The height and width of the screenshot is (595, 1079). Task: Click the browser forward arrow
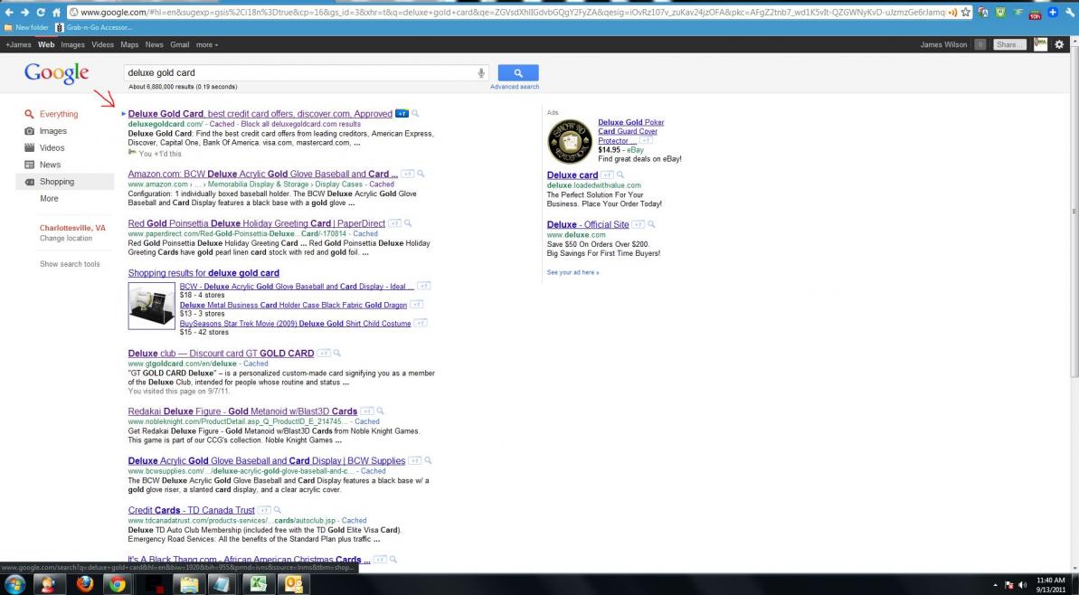pos(25,13)
